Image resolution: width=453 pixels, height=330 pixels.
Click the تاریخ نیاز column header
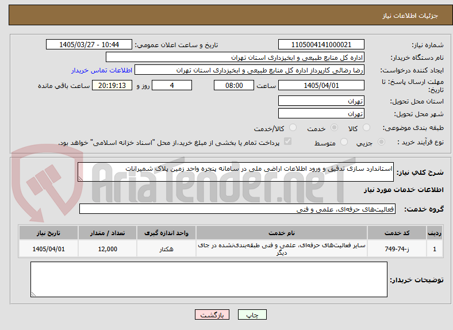click(x=48, y=233)
